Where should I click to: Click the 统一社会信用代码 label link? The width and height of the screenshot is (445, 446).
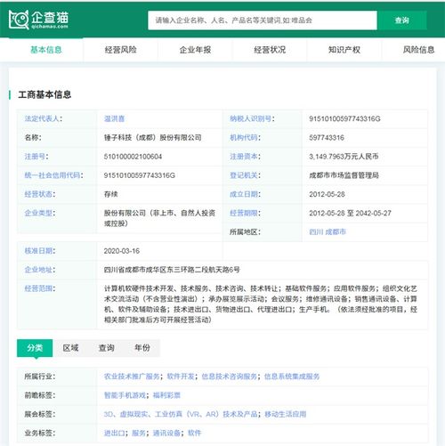click(53, 175)
